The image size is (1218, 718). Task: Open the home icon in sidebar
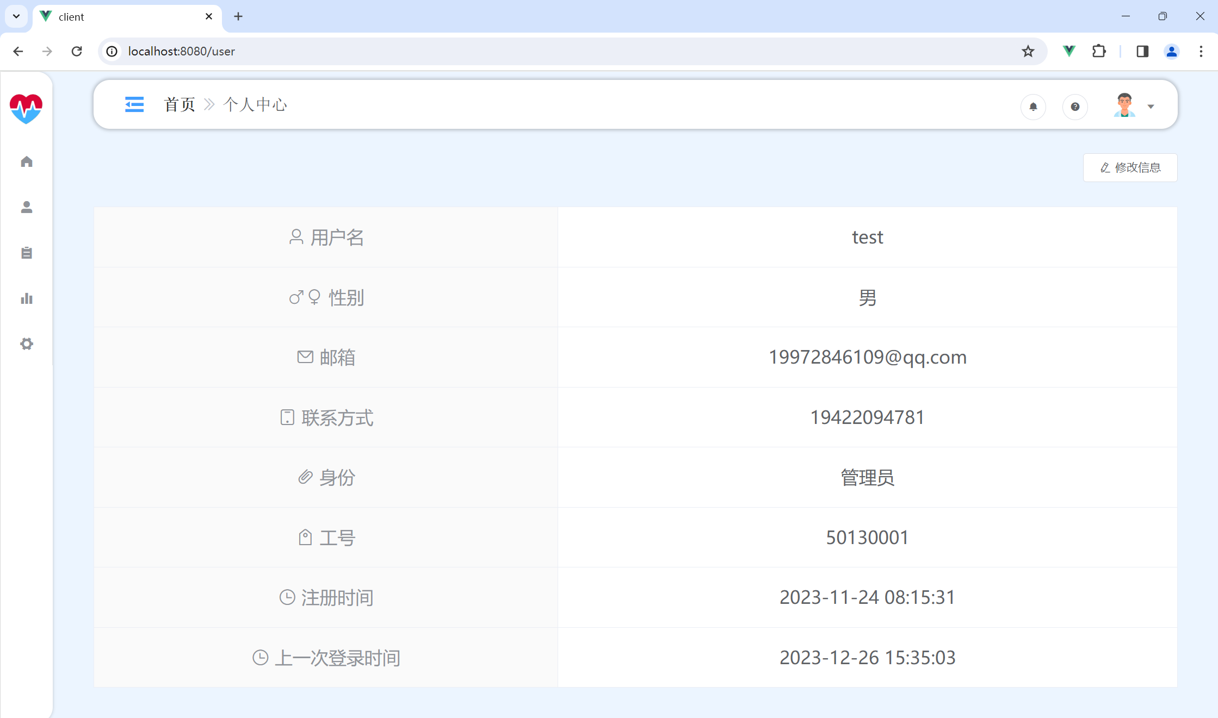[x=27, y=161]
